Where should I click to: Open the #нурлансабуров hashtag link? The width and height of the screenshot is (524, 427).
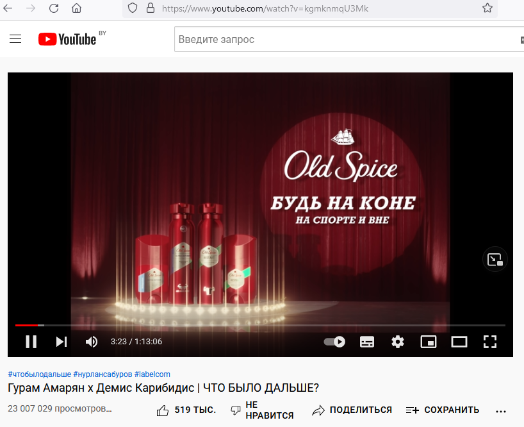click(x=102, y=374)
